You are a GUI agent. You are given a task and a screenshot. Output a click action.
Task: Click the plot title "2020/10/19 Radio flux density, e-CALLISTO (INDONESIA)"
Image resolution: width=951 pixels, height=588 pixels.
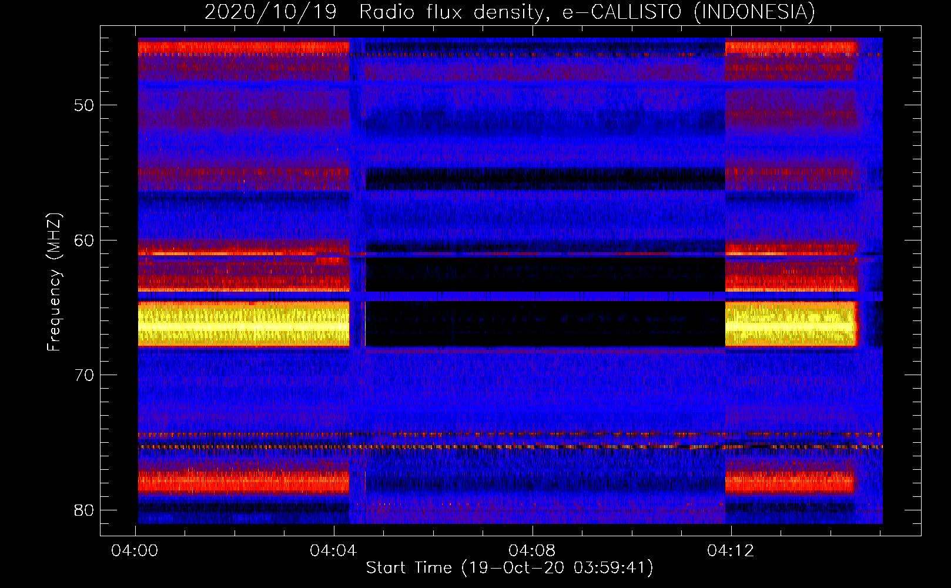tap(510, 12)
